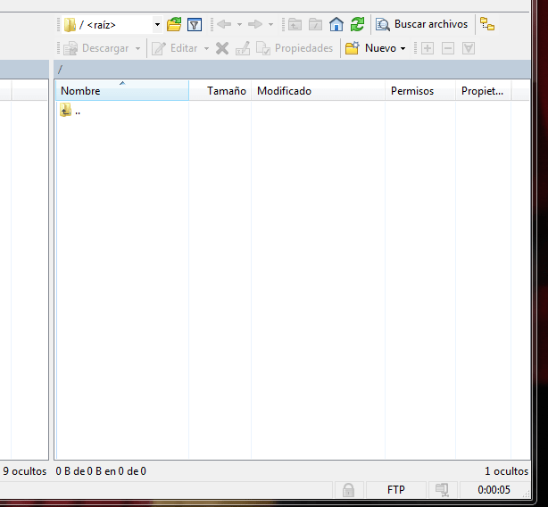Click '0 B de 0 B en 0 de 0' status text

click(x=101, y=471)
